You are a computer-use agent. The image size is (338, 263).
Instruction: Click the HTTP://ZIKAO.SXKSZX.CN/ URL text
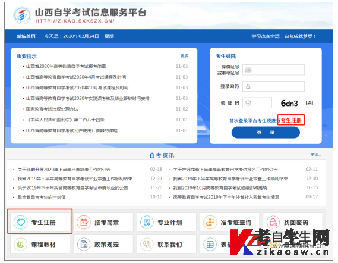click(75, 21)
